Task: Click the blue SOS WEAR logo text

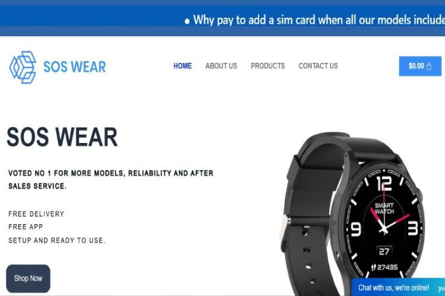Action: [x=74, y=67]
